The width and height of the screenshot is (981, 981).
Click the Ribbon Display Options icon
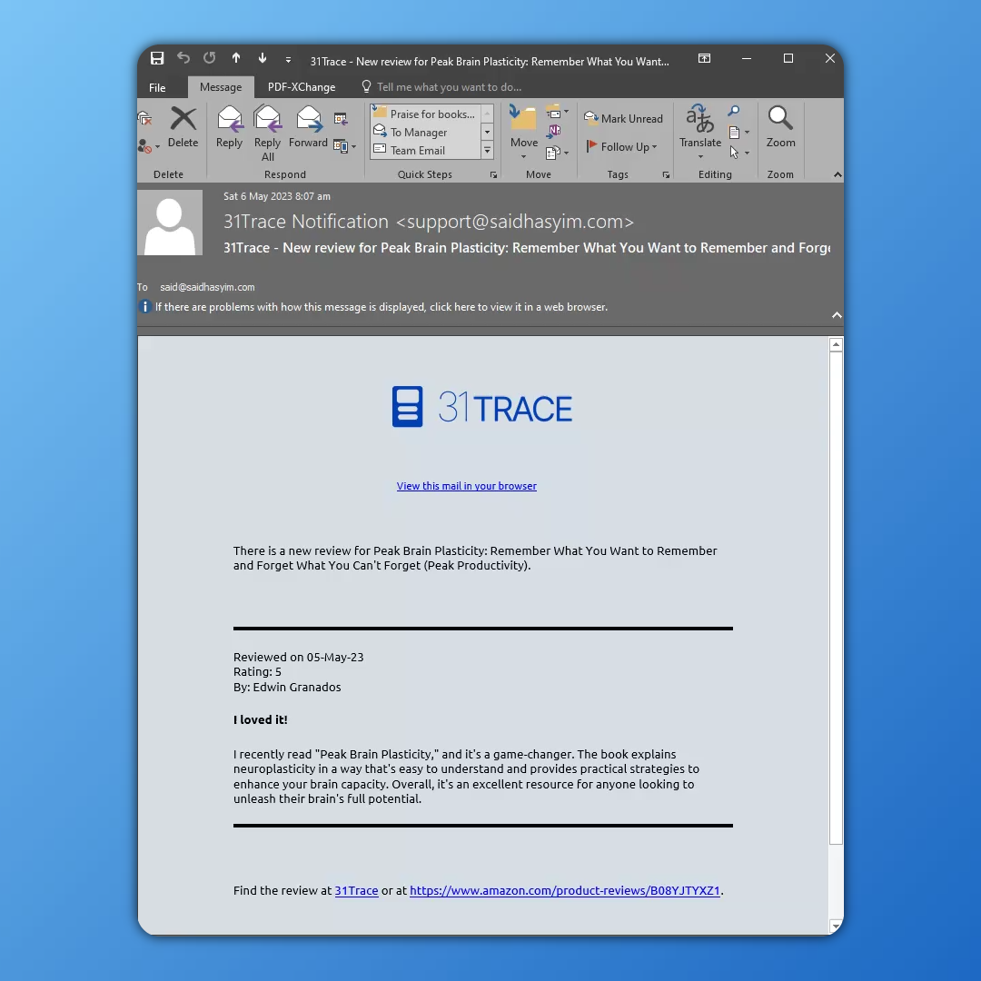pyautogui.click(x=705, y=58)
